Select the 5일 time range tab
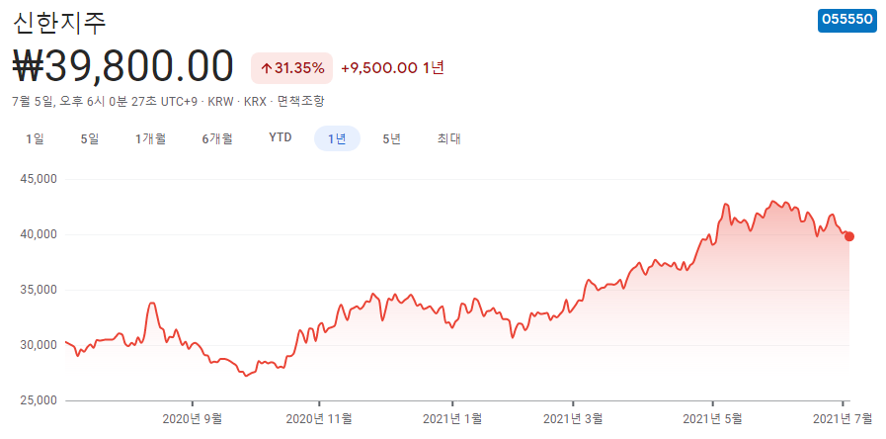886x439 pixels. point(90,138)
